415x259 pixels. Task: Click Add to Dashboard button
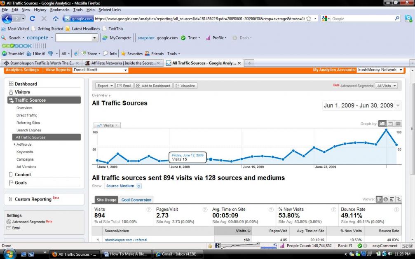pos(153,86)
